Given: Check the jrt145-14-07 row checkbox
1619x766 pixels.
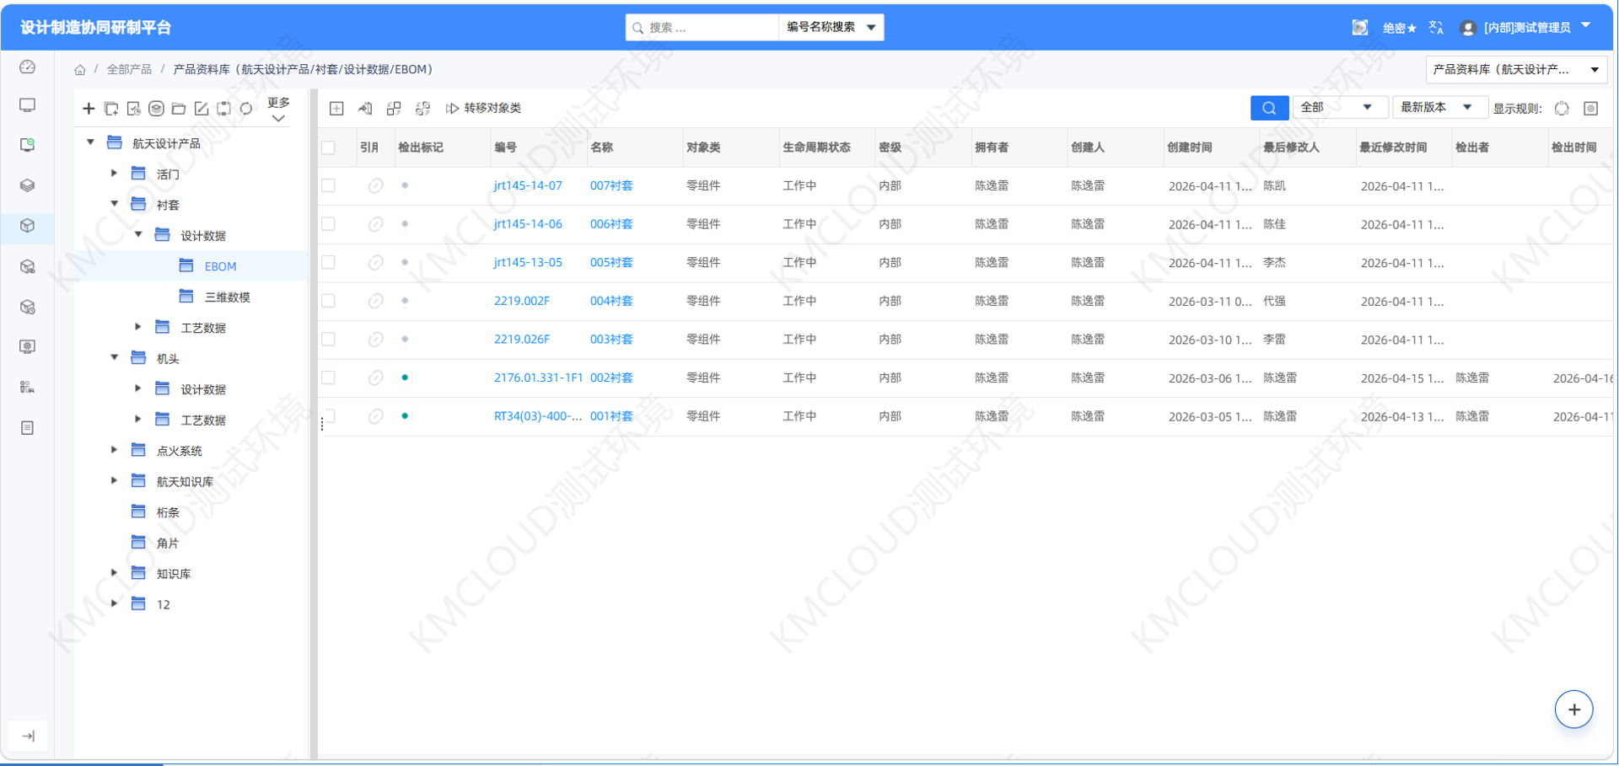Looking at the screenshot, I should [329, 185].
